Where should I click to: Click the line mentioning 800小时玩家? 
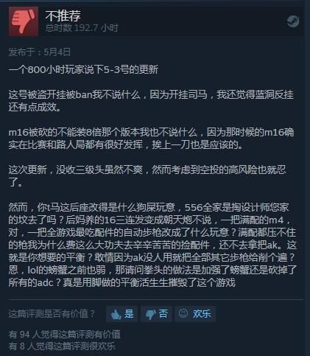[83, 70]
